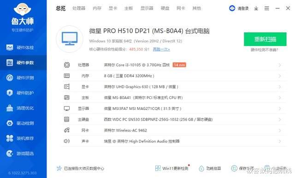Open Win11更新检测 tool
Image resolution: width=295 pixels, height=178 pixels.
[172, 168]
